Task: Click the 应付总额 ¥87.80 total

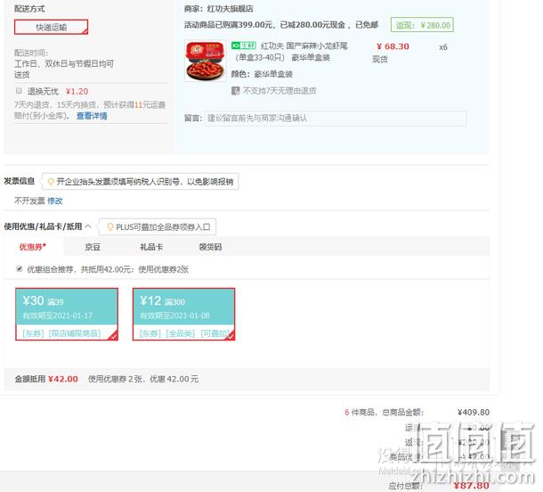Action: pyautogui.click(x=471, y=486)
